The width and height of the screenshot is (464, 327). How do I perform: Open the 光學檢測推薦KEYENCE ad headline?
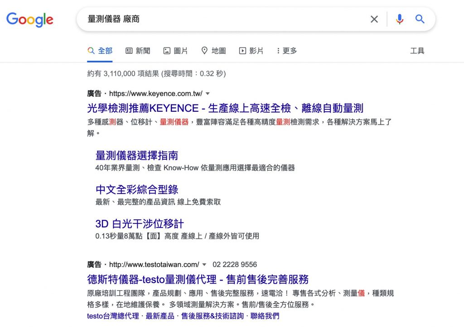(x=225, y=109)
